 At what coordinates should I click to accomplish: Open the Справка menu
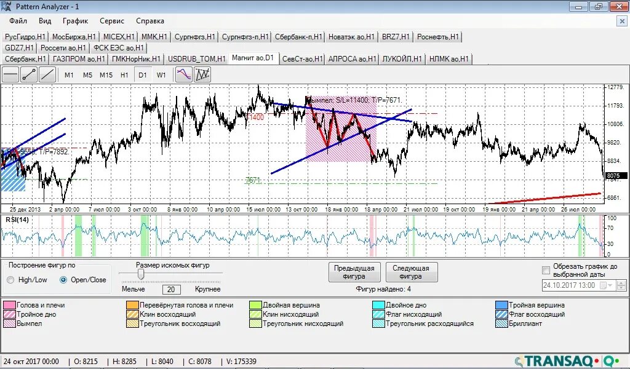[150, 21]
